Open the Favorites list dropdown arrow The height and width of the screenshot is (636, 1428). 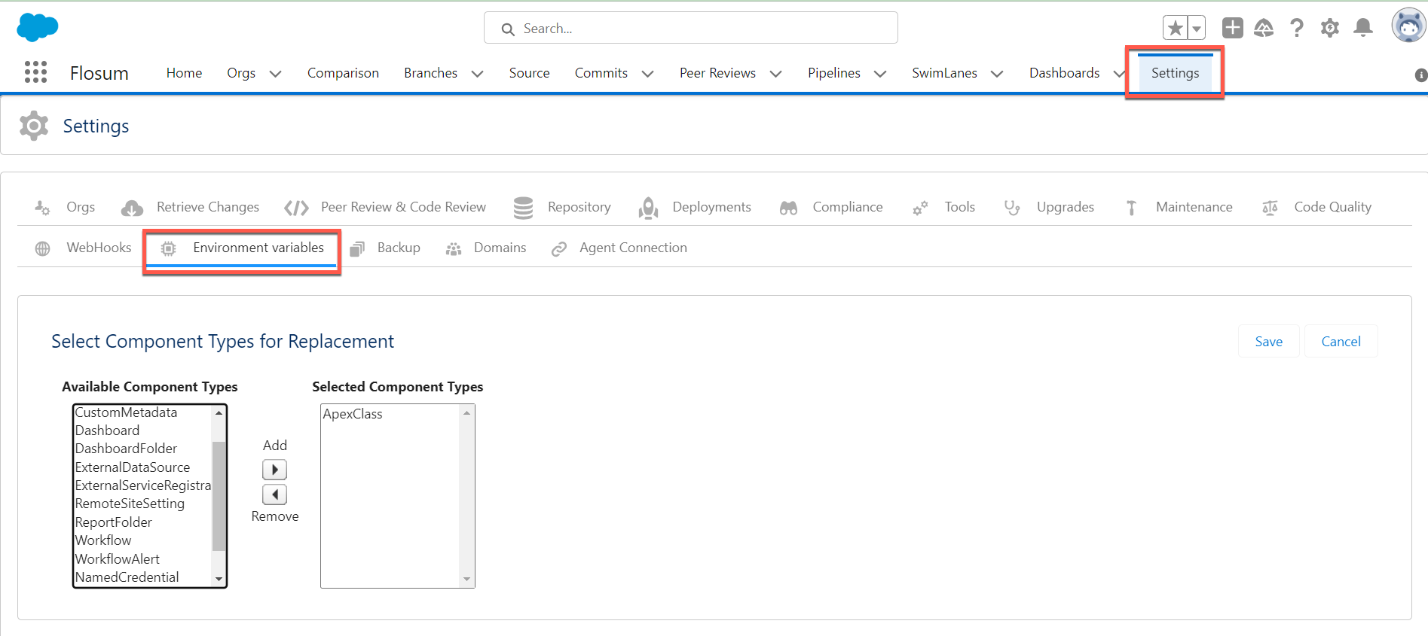pyautogui.click(x=1197, y=29)
